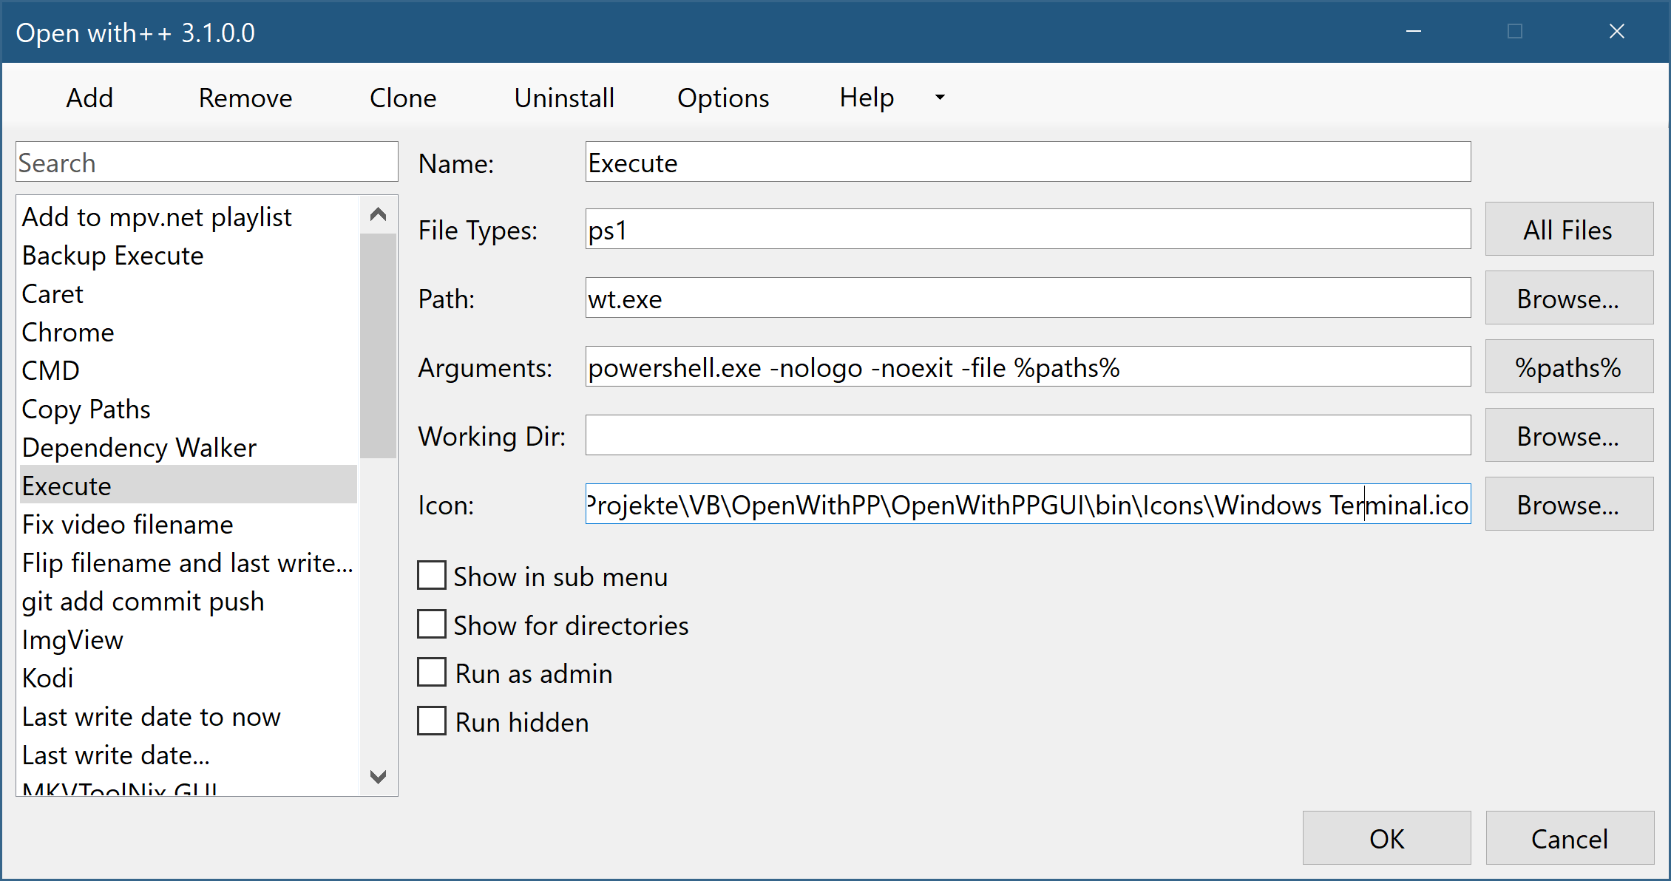The height and width of the screenshot is (881, 1671).
Task: Select the Chrome entry in the list
Action: pyautogui.click(x=68, y=332)
